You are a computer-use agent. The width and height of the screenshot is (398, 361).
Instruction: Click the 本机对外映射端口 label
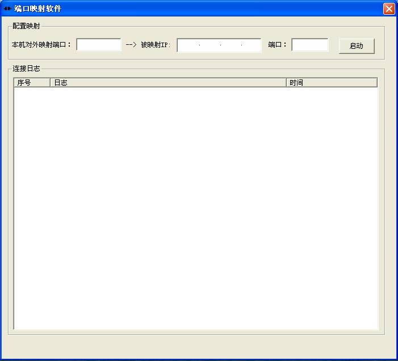coord(41,45)
